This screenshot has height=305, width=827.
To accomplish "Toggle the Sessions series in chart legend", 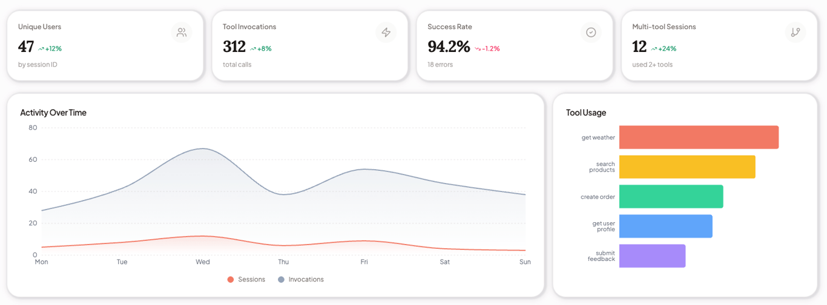I will (x=246, y=280).
